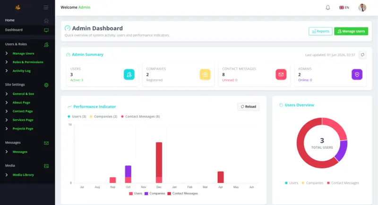Click the December bar in the chart
Image resolution: width=378 pixels, height=205 pixels.
[159, 163]
